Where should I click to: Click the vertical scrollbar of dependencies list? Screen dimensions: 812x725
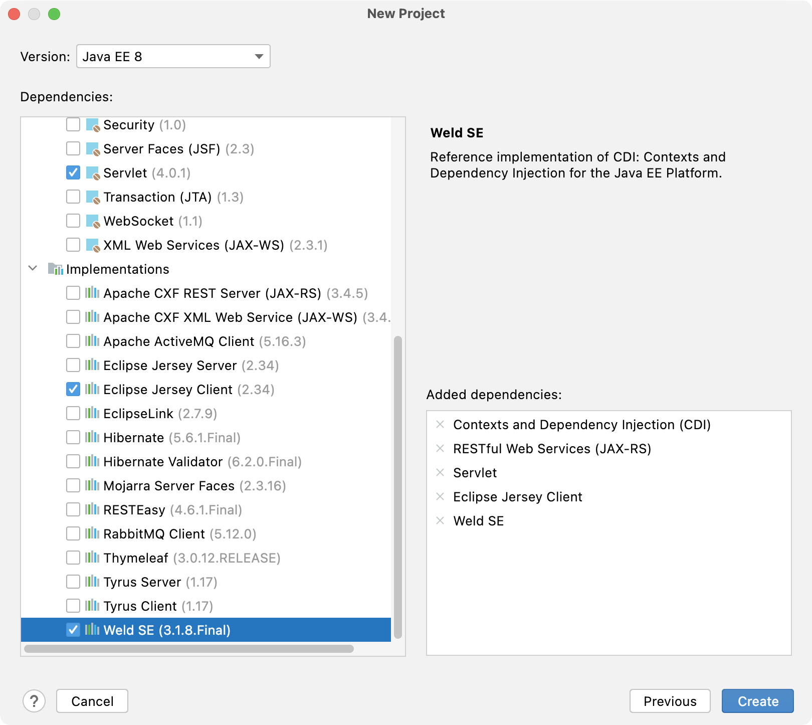click(398, 487)
